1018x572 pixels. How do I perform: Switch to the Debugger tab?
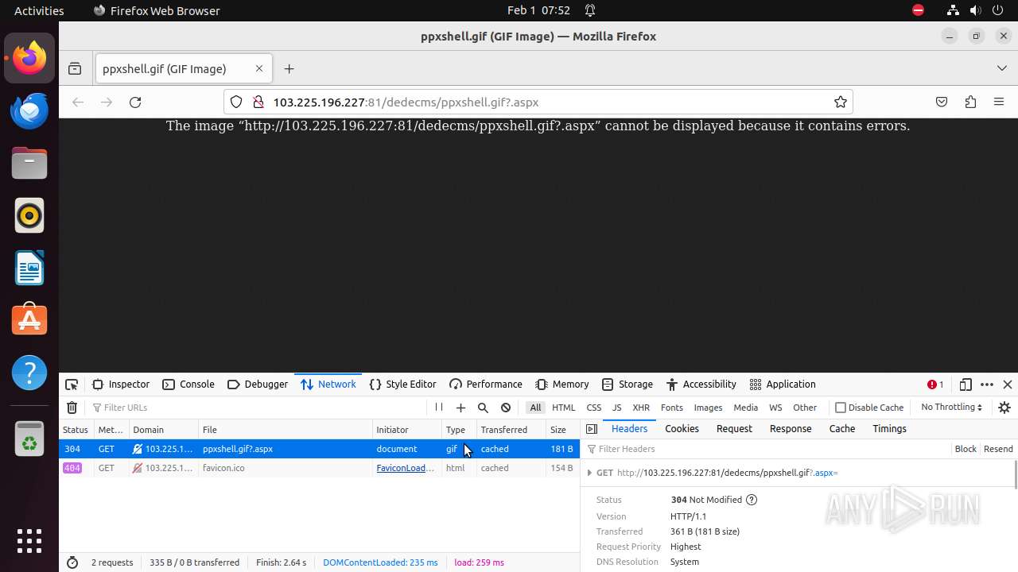258,385
